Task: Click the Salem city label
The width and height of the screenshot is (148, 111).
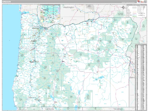Action: pos(33,41)
